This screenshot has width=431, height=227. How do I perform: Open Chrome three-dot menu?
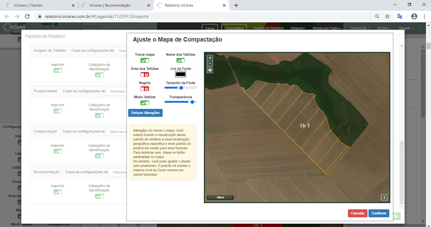pos(424,16)
